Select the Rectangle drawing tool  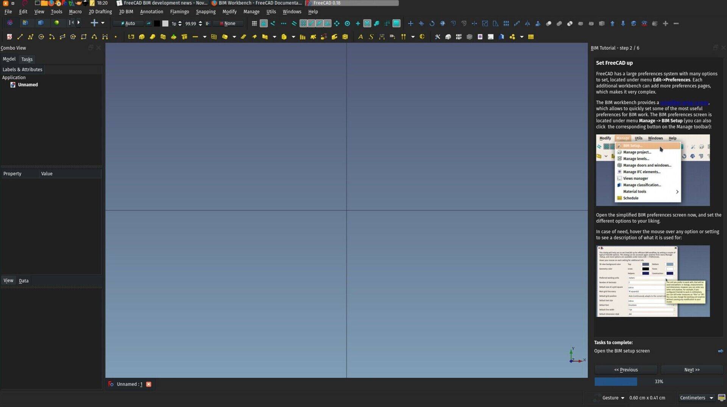(x=84, y=37)
